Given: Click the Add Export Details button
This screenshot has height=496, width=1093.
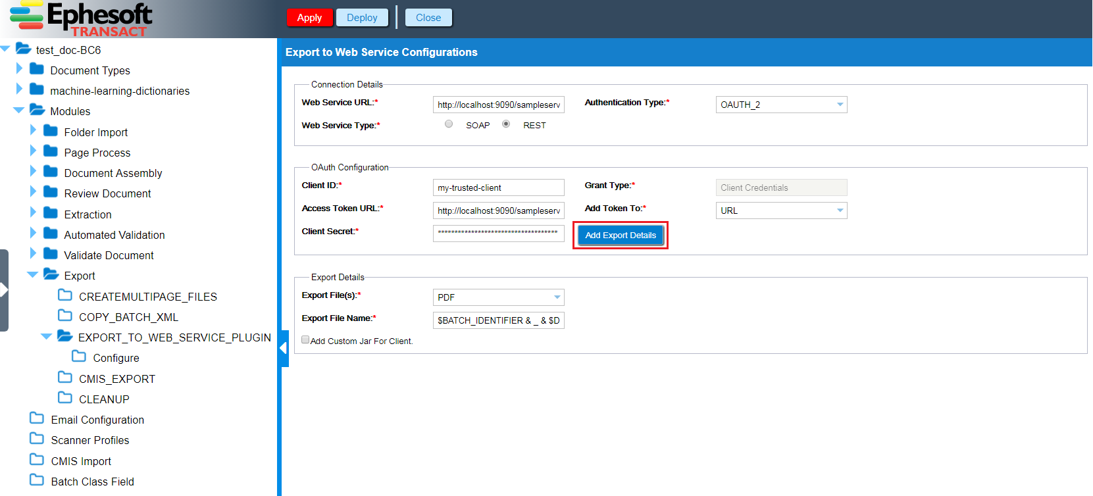Looking at the screenshot, I should [621, 235].
